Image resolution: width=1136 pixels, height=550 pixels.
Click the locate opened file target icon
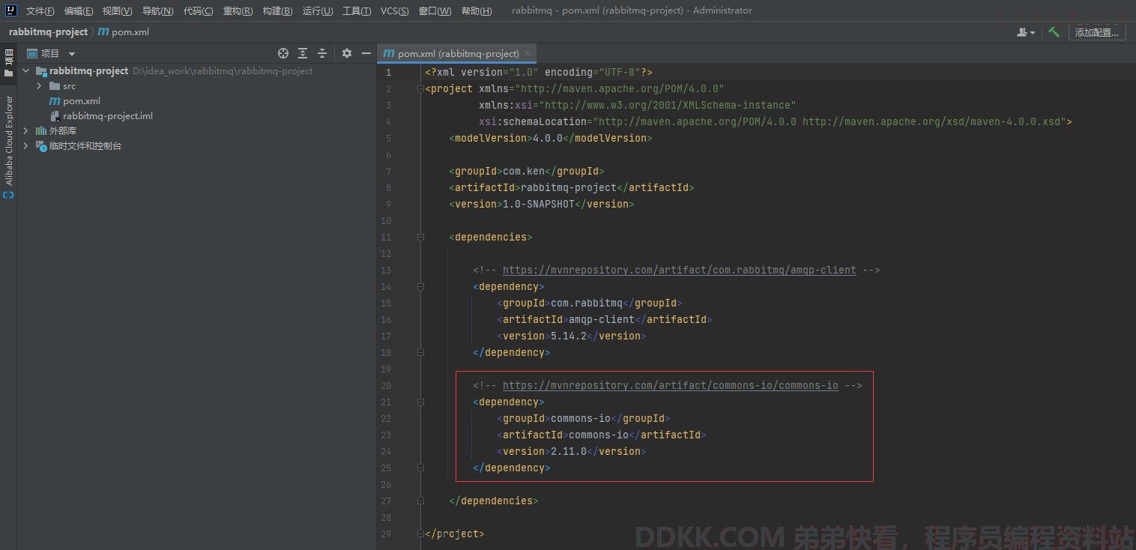[283, 53]
